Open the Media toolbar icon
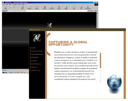The image size is (128, 101). click(x=59, y=8)
